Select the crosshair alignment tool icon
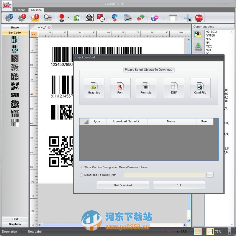 188,18
